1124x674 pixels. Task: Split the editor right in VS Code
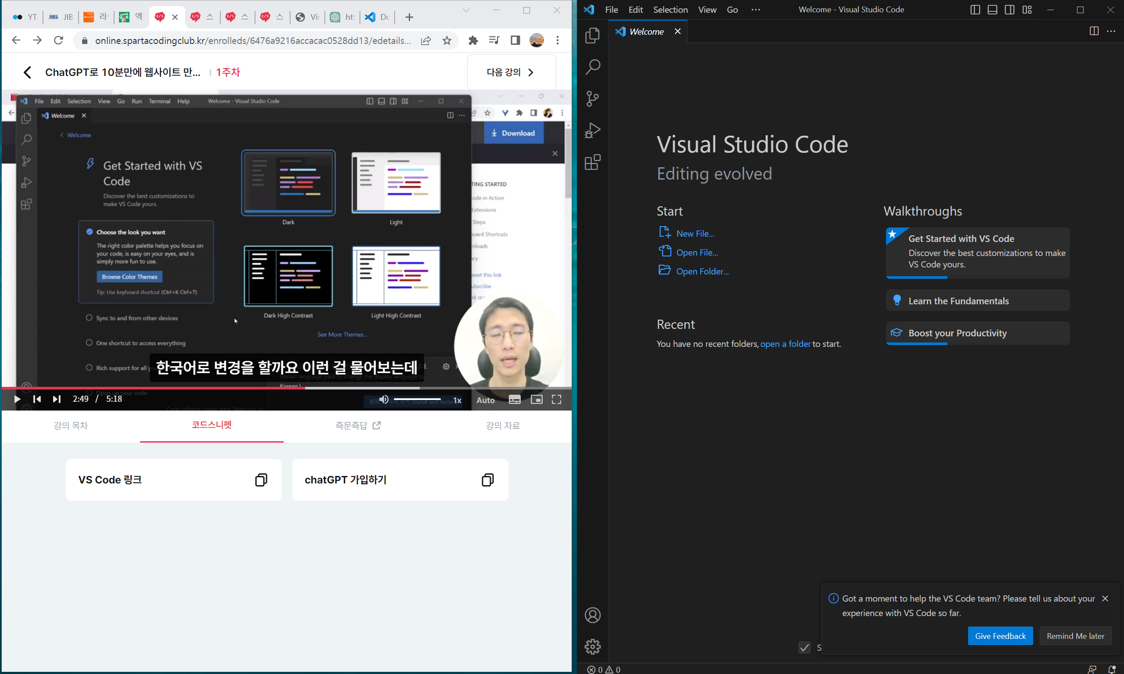tap(1094, 31)
